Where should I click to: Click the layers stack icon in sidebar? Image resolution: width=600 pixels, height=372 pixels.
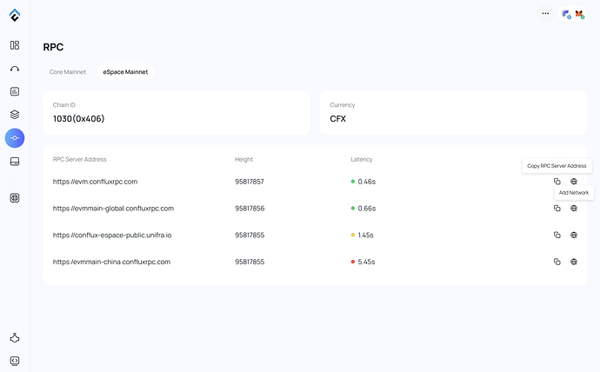(15, 114)
